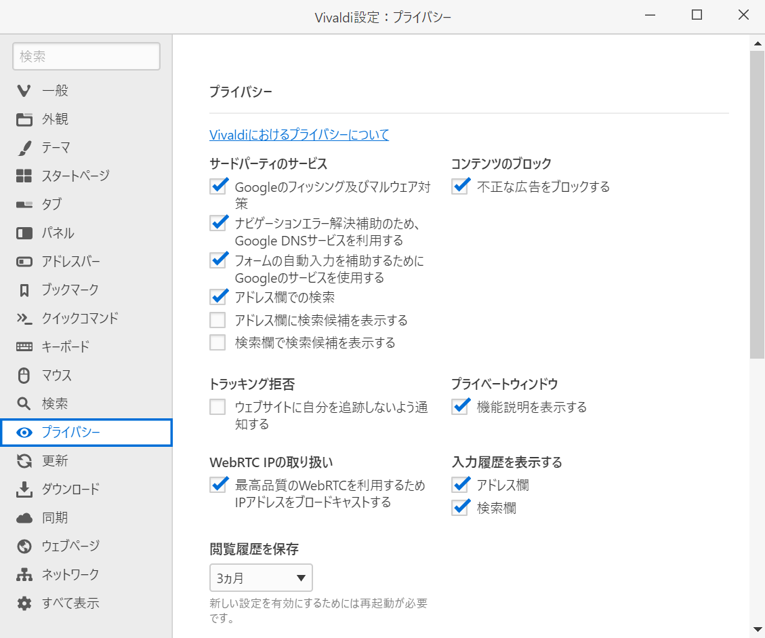Uncheck 検索欄 under 入力履歴を表示する
This screenshot has height=638, width=765.
pyautogui.click(x=459, y=507)
